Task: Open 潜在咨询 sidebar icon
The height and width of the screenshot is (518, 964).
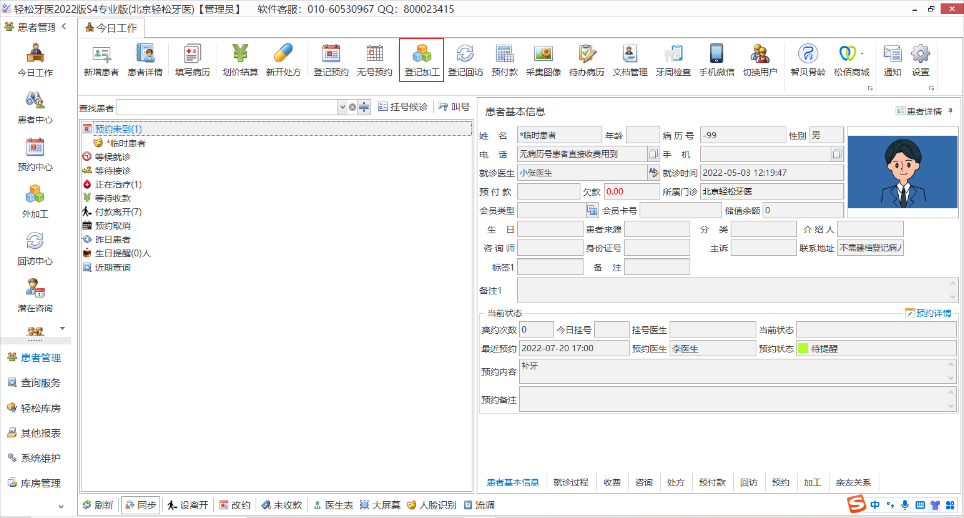Action: point(35,296)
